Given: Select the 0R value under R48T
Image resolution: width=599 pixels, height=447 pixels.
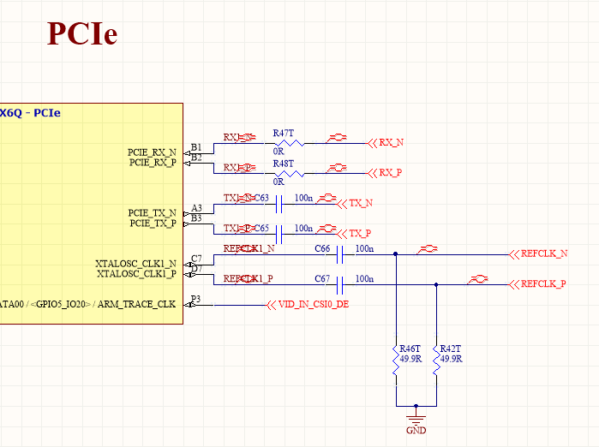Looking at the screenshot, I should tap(279, 182).
